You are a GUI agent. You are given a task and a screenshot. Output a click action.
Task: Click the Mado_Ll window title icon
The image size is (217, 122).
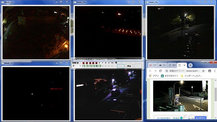click(x=2, y=63)
